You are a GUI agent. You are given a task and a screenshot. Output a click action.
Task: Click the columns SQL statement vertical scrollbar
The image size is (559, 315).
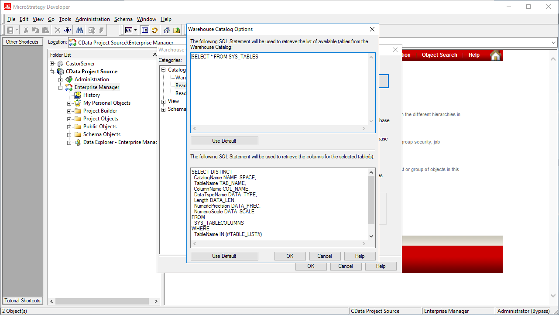(x=371, y=200)
